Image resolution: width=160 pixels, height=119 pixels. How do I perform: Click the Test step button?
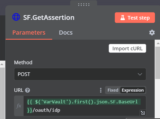(135, 18)
